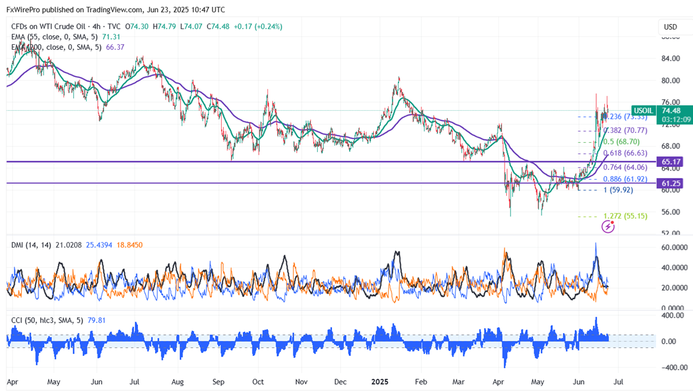Click the 0.618 (66.63) Fibonacci label
The height and width of the screenshot is (391, 693).
tap(625, 153)
